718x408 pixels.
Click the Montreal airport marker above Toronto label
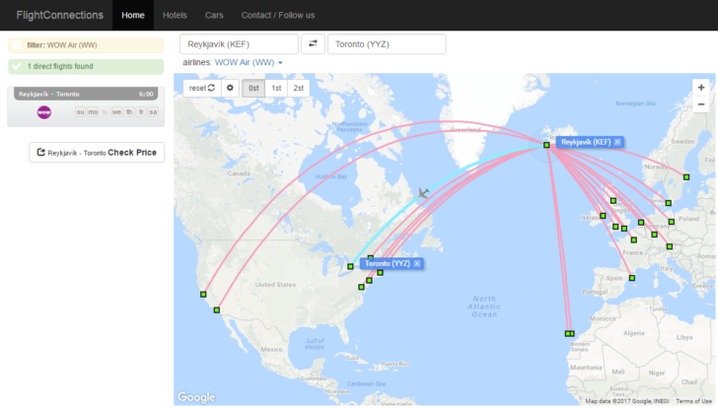371,257
